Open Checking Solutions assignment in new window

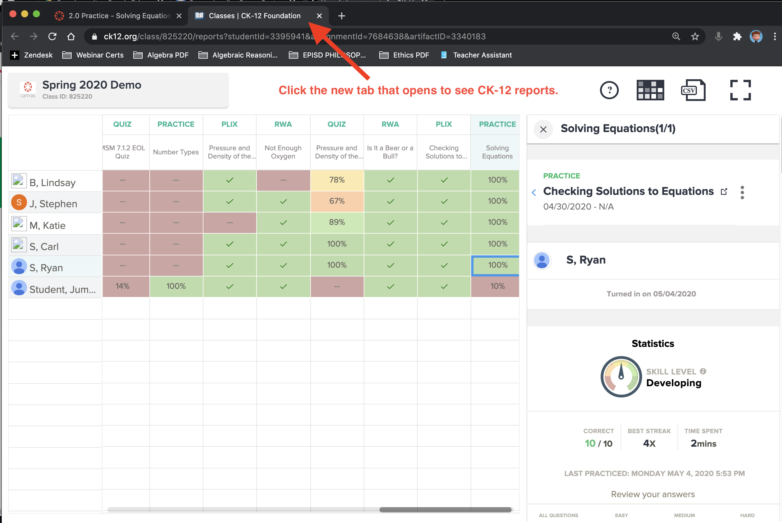pos(724,191)
